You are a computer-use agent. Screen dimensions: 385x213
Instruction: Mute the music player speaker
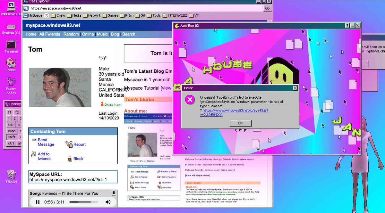108,202
